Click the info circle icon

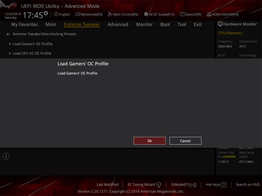pyautogui.click(x=6, y=156)
